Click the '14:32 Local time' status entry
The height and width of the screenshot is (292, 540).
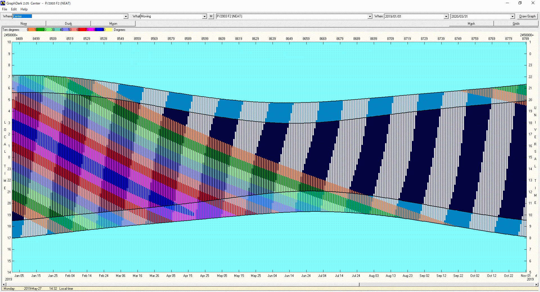point(61,289)
